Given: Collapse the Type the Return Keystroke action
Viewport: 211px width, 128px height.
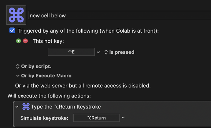Looking at the screenshot, I should pos(17,107).
